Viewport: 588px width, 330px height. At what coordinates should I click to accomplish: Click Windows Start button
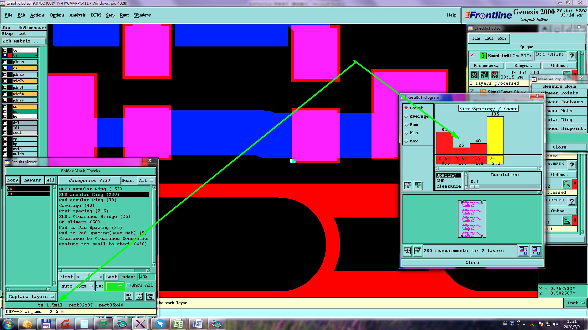tap(8, 324)
